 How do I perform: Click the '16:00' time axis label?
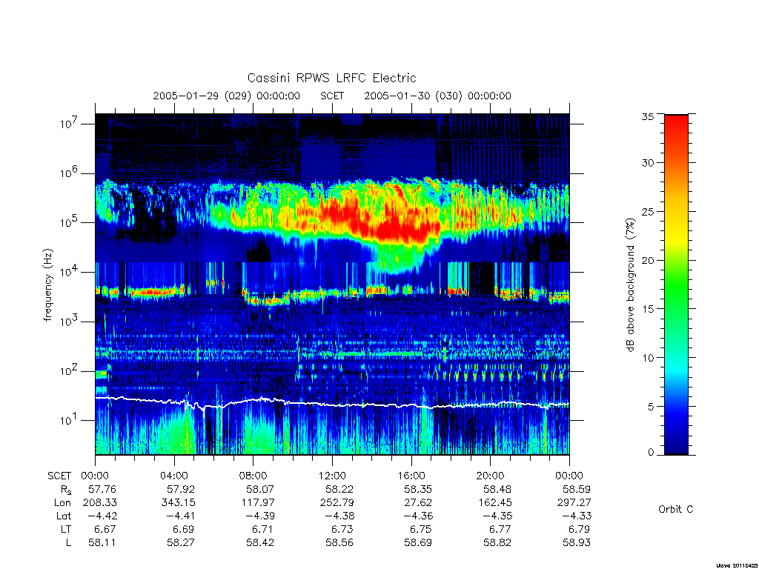pyautogui.click(x=411, y=476)
